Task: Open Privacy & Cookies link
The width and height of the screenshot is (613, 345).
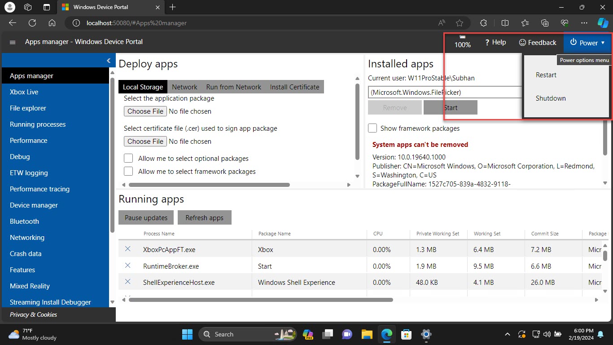Action: (33, 314)
